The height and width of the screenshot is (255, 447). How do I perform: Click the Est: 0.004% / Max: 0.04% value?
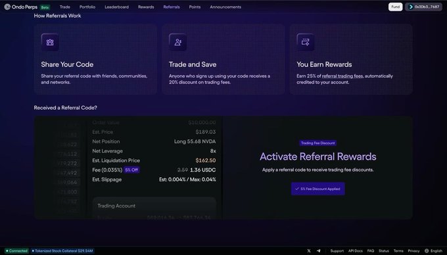point(187,179)
